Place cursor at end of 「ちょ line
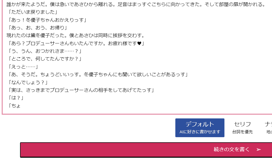 click(x=21, y=106)
